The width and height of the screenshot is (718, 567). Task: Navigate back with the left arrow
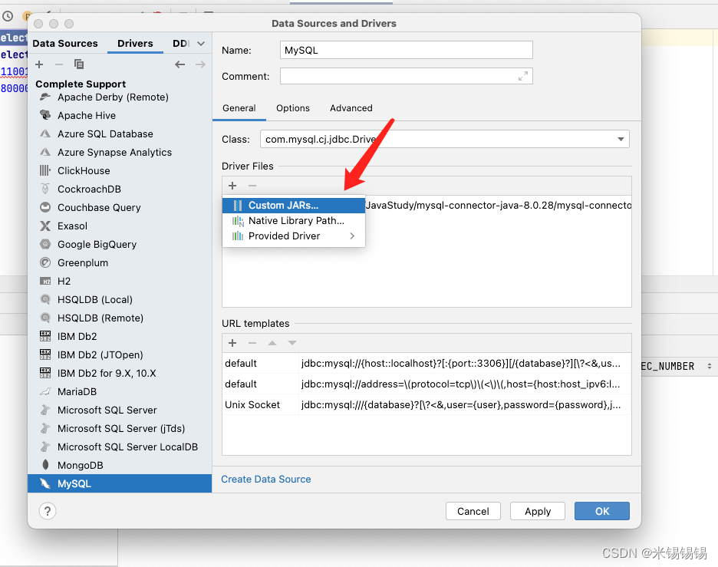(180, 64)
